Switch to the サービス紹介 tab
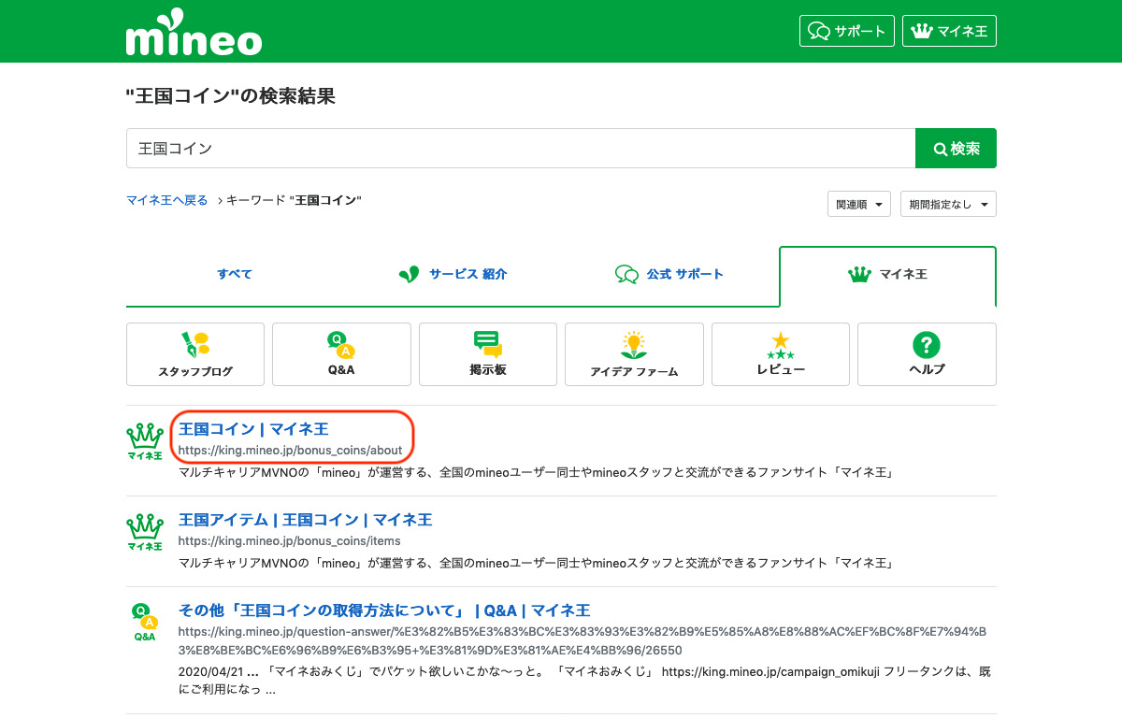 [x=453, y=274]
